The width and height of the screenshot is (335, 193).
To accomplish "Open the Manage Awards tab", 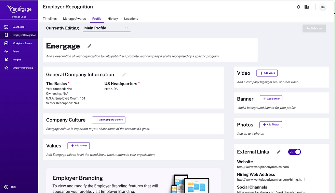I will 73,19.
